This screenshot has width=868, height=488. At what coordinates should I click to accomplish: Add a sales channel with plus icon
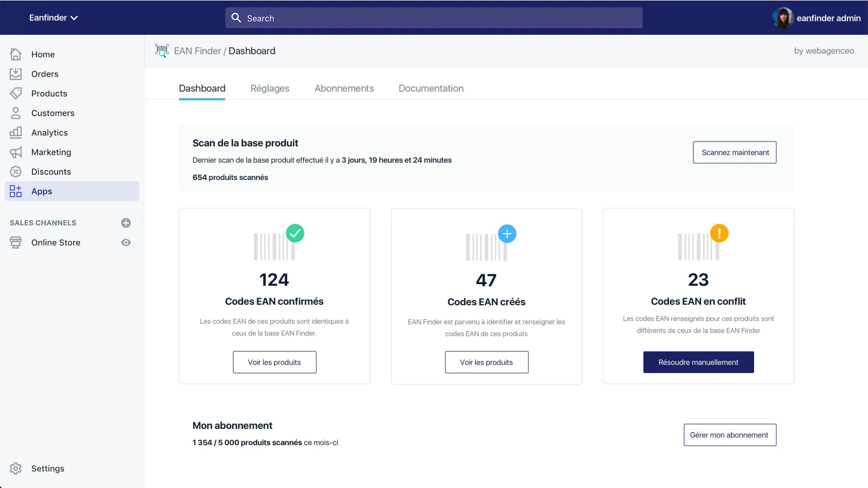(x=126, y=223)
